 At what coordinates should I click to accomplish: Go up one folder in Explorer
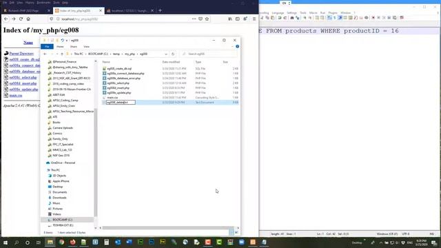click(x=62, y=54)
